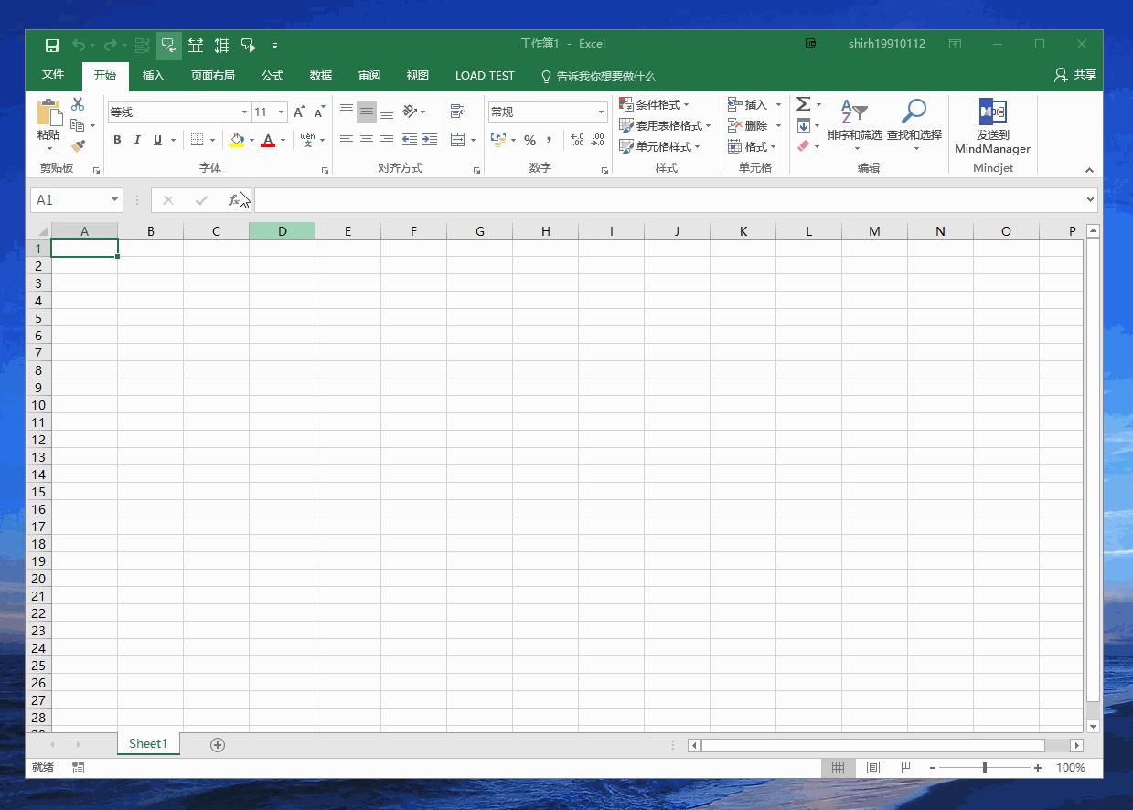Apply the red font color

pyautogui.click(x=268, y=140)
